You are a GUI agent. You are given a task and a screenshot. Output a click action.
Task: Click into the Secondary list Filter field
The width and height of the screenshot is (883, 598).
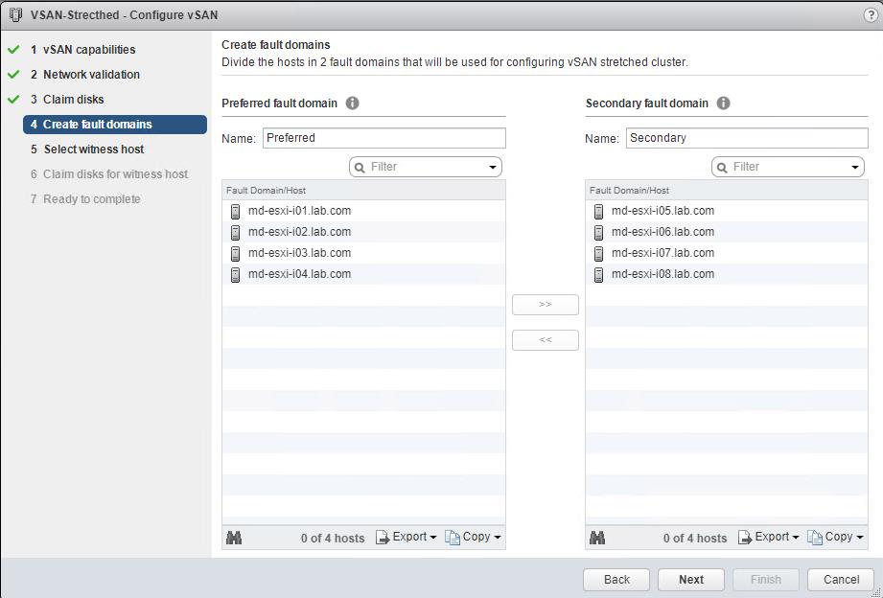[x=788, y=168]
